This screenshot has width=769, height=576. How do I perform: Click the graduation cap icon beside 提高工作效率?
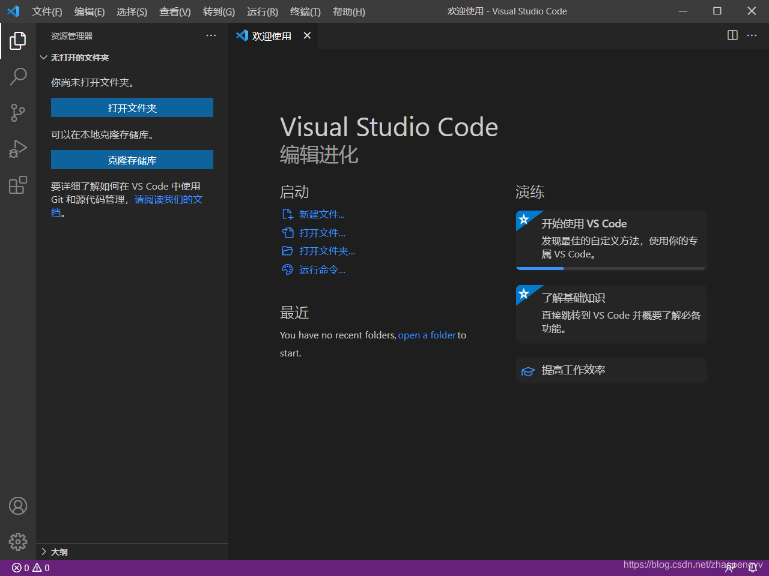click(x=527, y=371)
